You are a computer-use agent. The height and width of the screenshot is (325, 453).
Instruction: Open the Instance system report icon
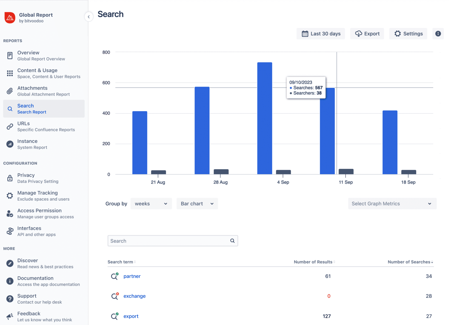pos(9,144)
